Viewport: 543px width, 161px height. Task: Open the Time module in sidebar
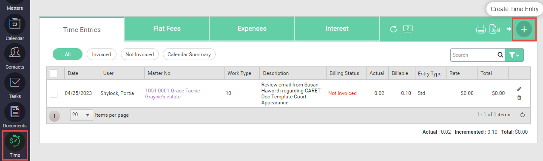click(x=15, y=145)
